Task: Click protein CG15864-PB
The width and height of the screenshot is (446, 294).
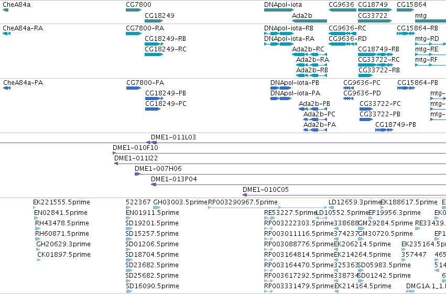Action: tap(418, 83)
